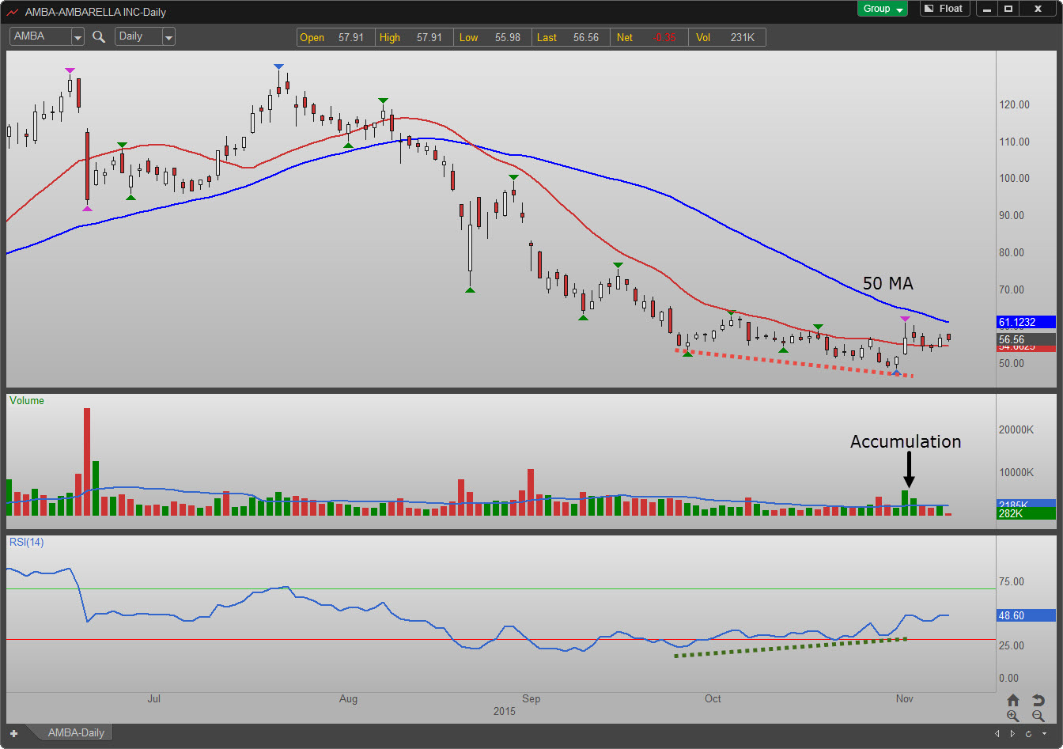
Task: Add a new chart tab
Action: tap(13, 733)
